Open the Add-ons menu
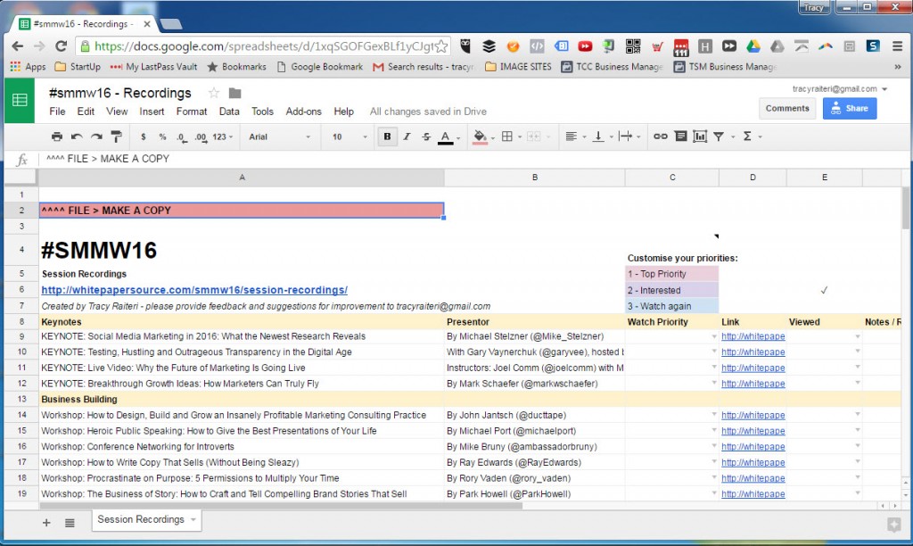The width and height of the screenshot is (913, 546). 303,112
